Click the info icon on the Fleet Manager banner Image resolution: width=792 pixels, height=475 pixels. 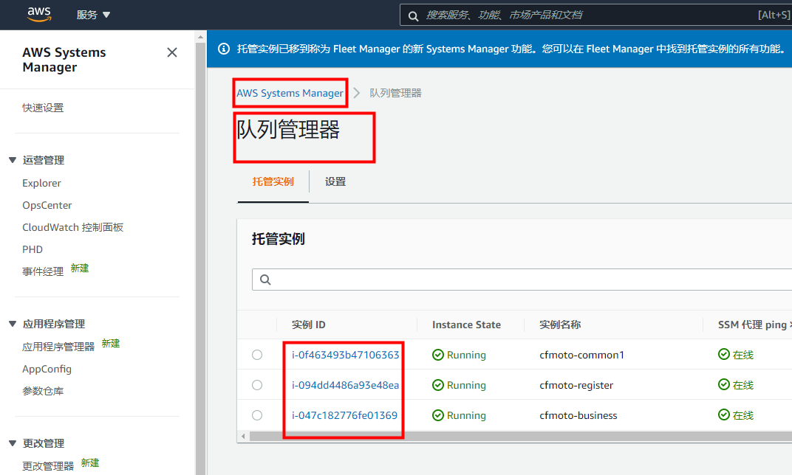coord(224,49)
